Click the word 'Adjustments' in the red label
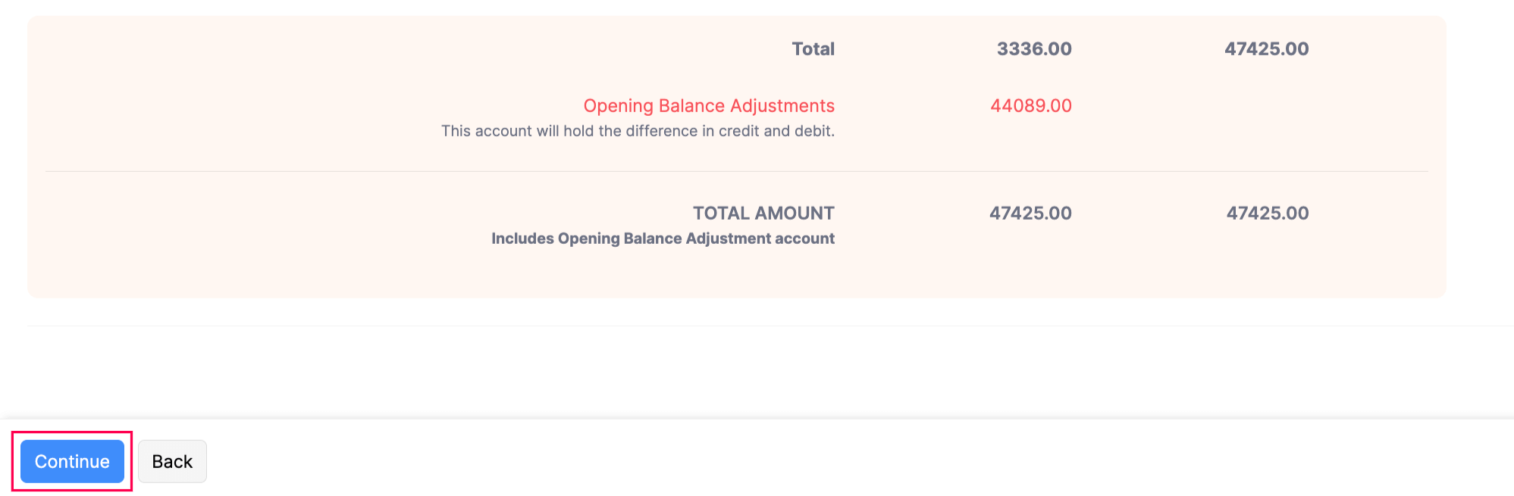The image size is (1514, 496). 782,106
